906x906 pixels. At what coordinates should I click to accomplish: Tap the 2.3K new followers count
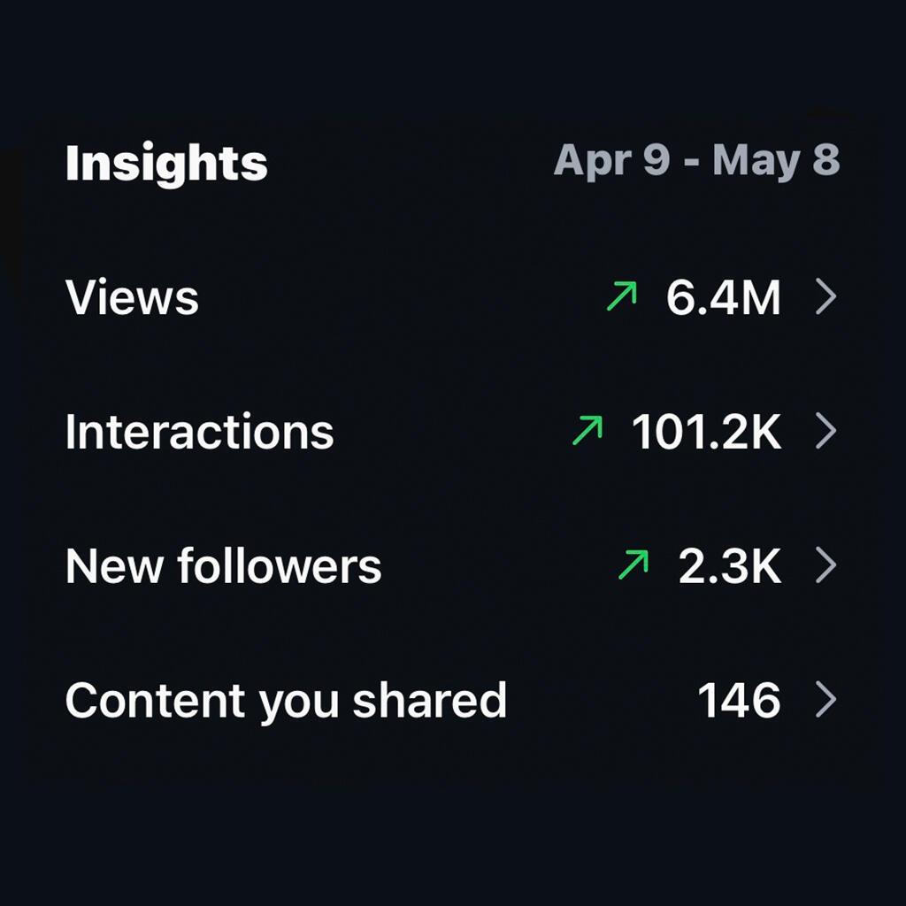(x=730, y=565)
